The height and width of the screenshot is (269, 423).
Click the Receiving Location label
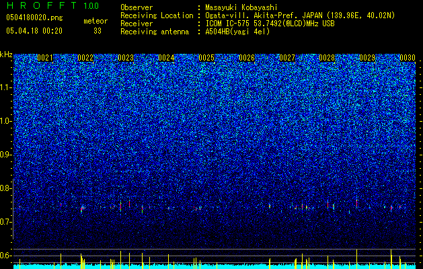click(x=157, y=15)
